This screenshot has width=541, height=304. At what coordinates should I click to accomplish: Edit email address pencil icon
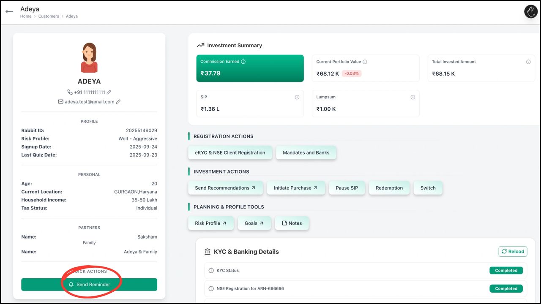(x=118, y=102)
